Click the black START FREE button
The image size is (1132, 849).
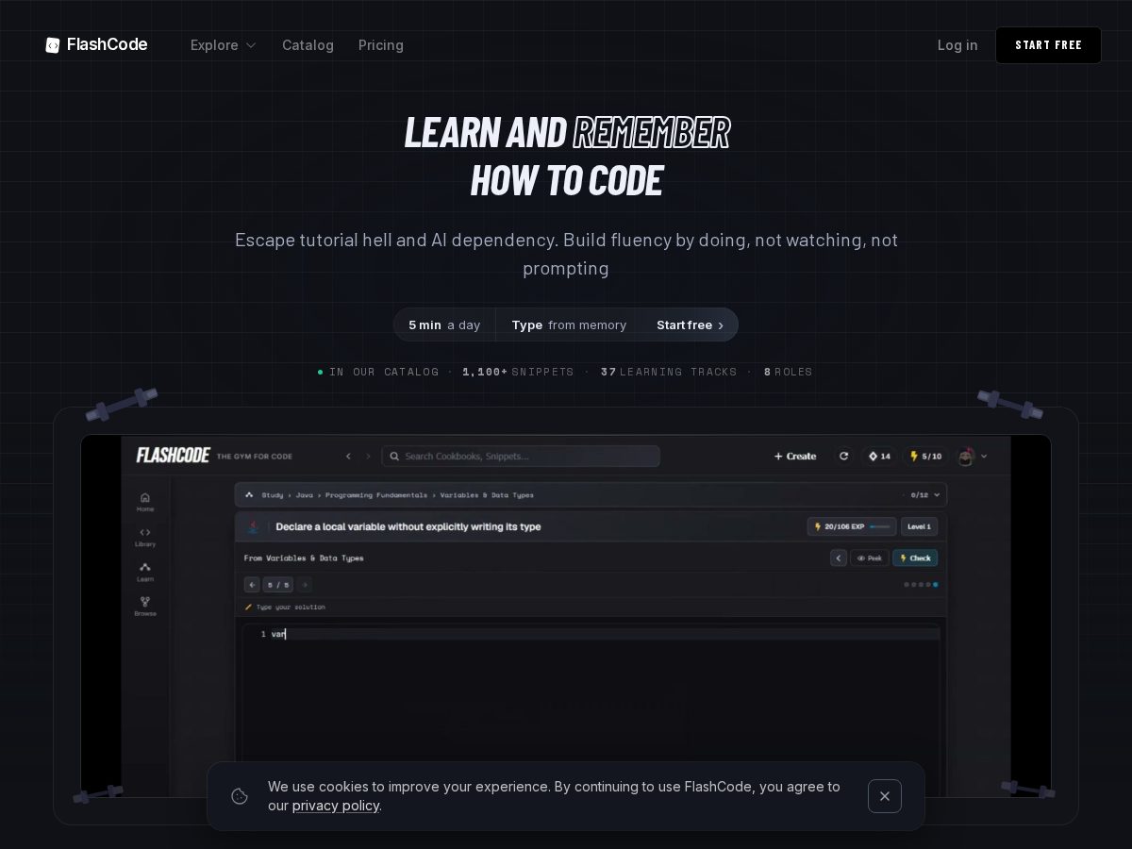pos(1048,45)
